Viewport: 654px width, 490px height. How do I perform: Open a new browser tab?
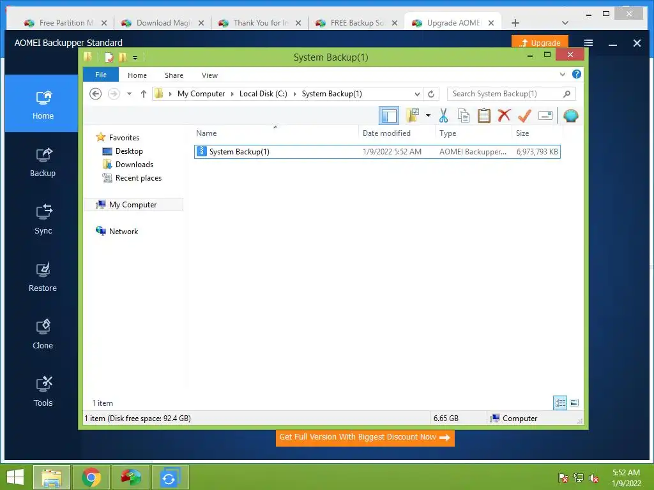(515, 23)
